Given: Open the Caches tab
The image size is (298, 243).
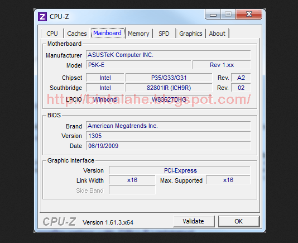Looking at the screenshot, I should point(77,34).
